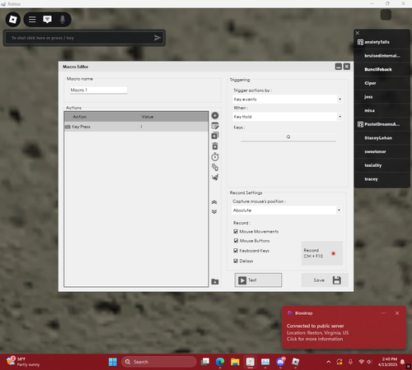Open the Trigger actions by dropdown

(x=288, y=99)
